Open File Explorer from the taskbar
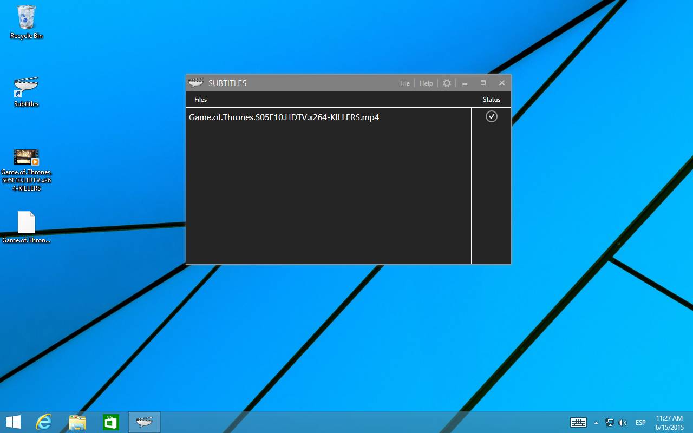The width and height of the screenshot is (693, 433). coord(77,422)
